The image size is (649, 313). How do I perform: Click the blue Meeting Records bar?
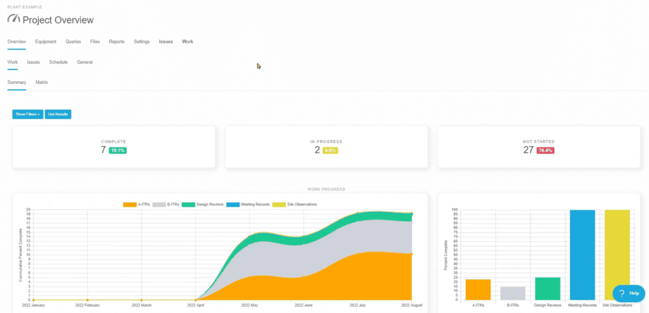pyautogui.click(x=582, y=255)
